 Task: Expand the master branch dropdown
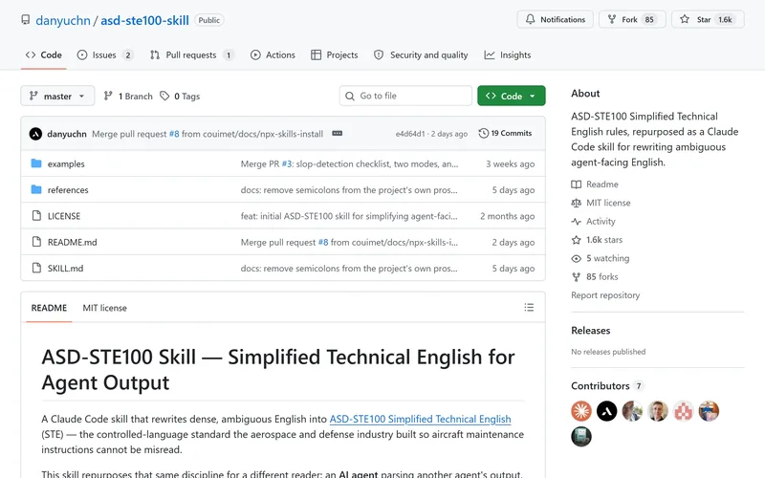point(57,97)
